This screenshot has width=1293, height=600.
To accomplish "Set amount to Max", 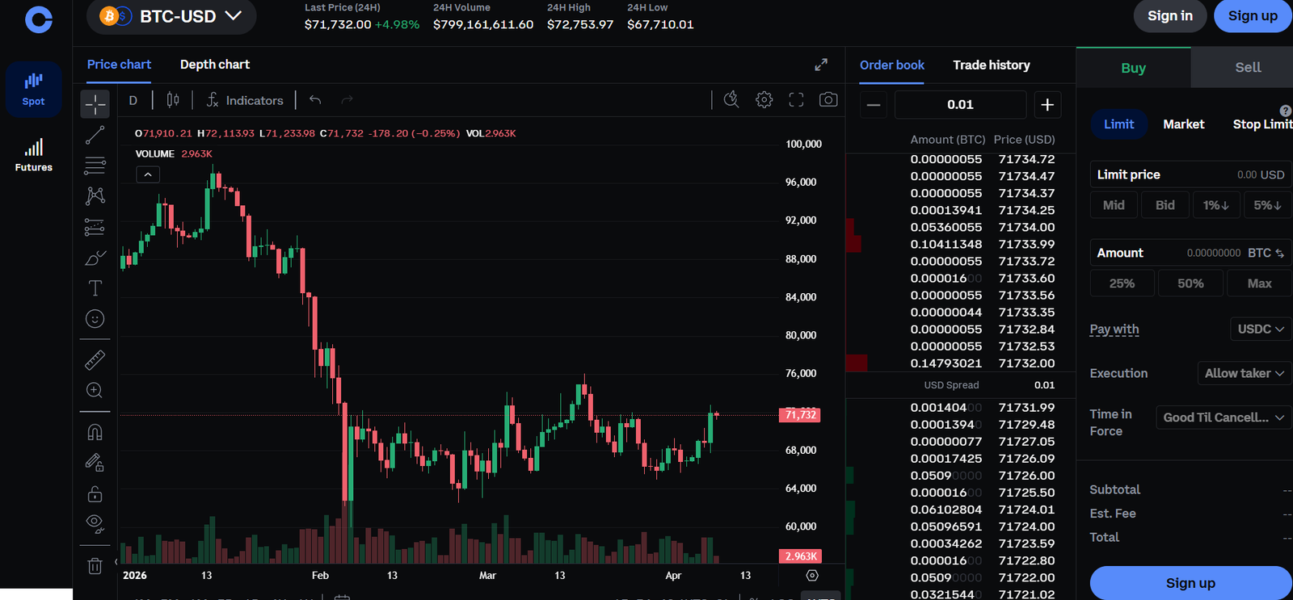I will pos(1259,283).
